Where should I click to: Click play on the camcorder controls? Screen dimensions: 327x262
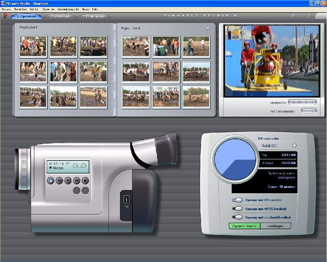(68, 181)
